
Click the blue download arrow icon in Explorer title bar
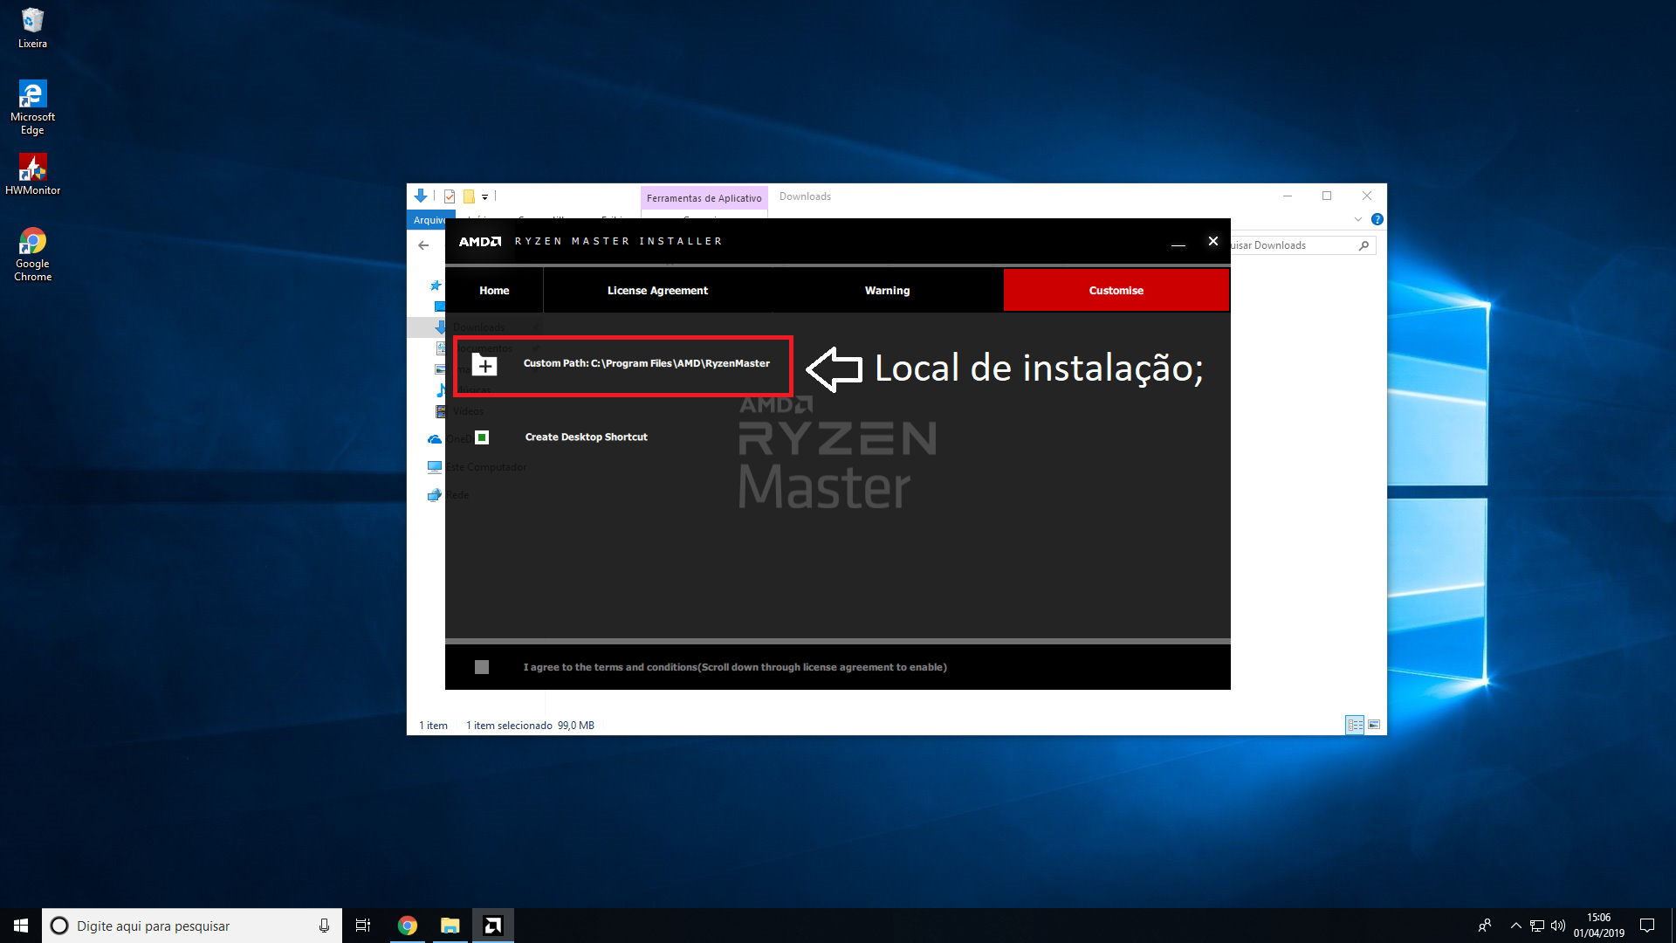421,196
